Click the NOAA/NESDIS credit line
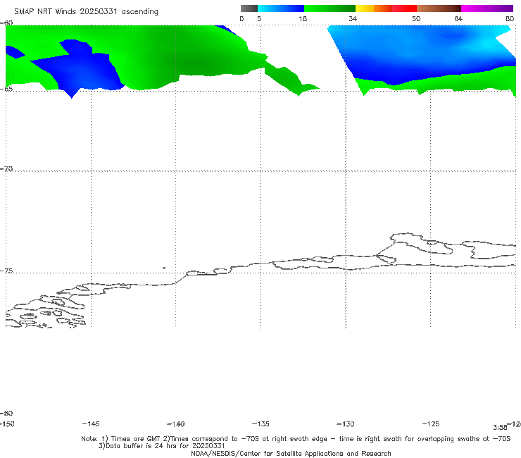521x458 pixels. (x=291, y=453)
